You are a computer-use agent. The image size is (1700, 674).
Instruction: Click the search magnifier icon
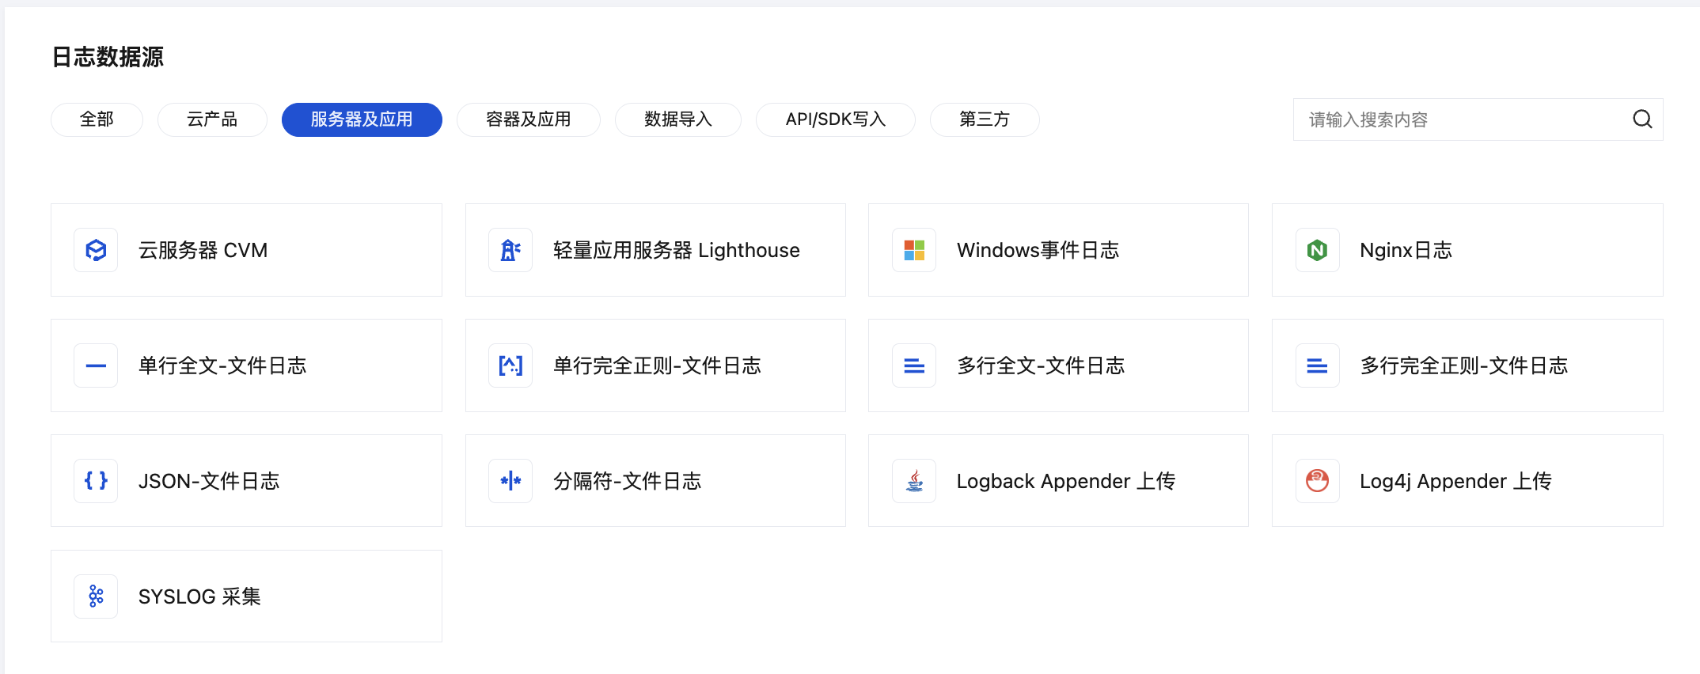pyautogui.click(x=1642, y=119)
